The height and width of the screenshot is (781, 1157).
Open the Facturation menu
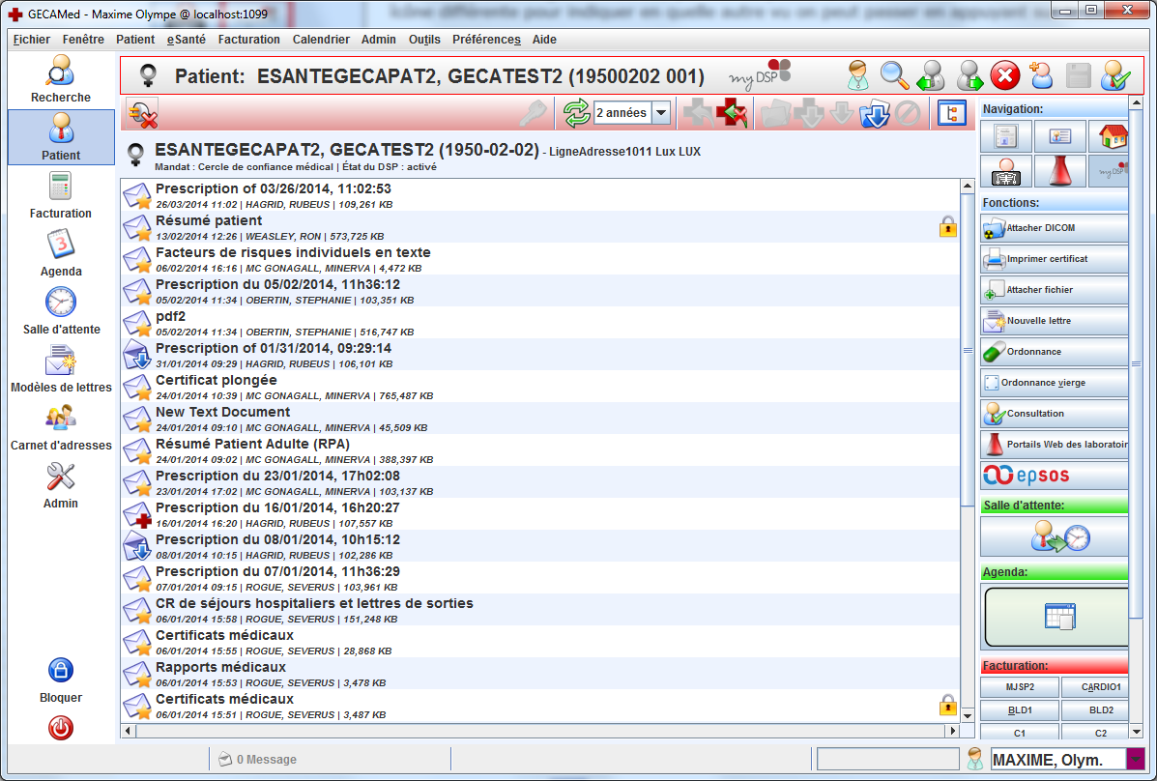pos(248,40)
